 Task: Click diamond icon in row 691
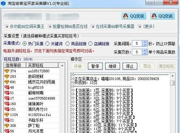click(7, 82)
